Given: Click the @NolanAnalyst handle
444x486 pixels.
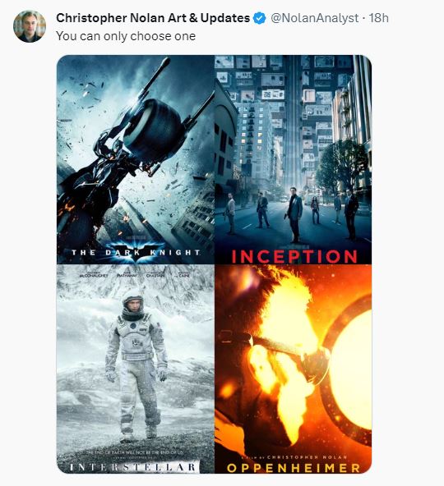Looking at the screenshot, I should tap(315, 18).
